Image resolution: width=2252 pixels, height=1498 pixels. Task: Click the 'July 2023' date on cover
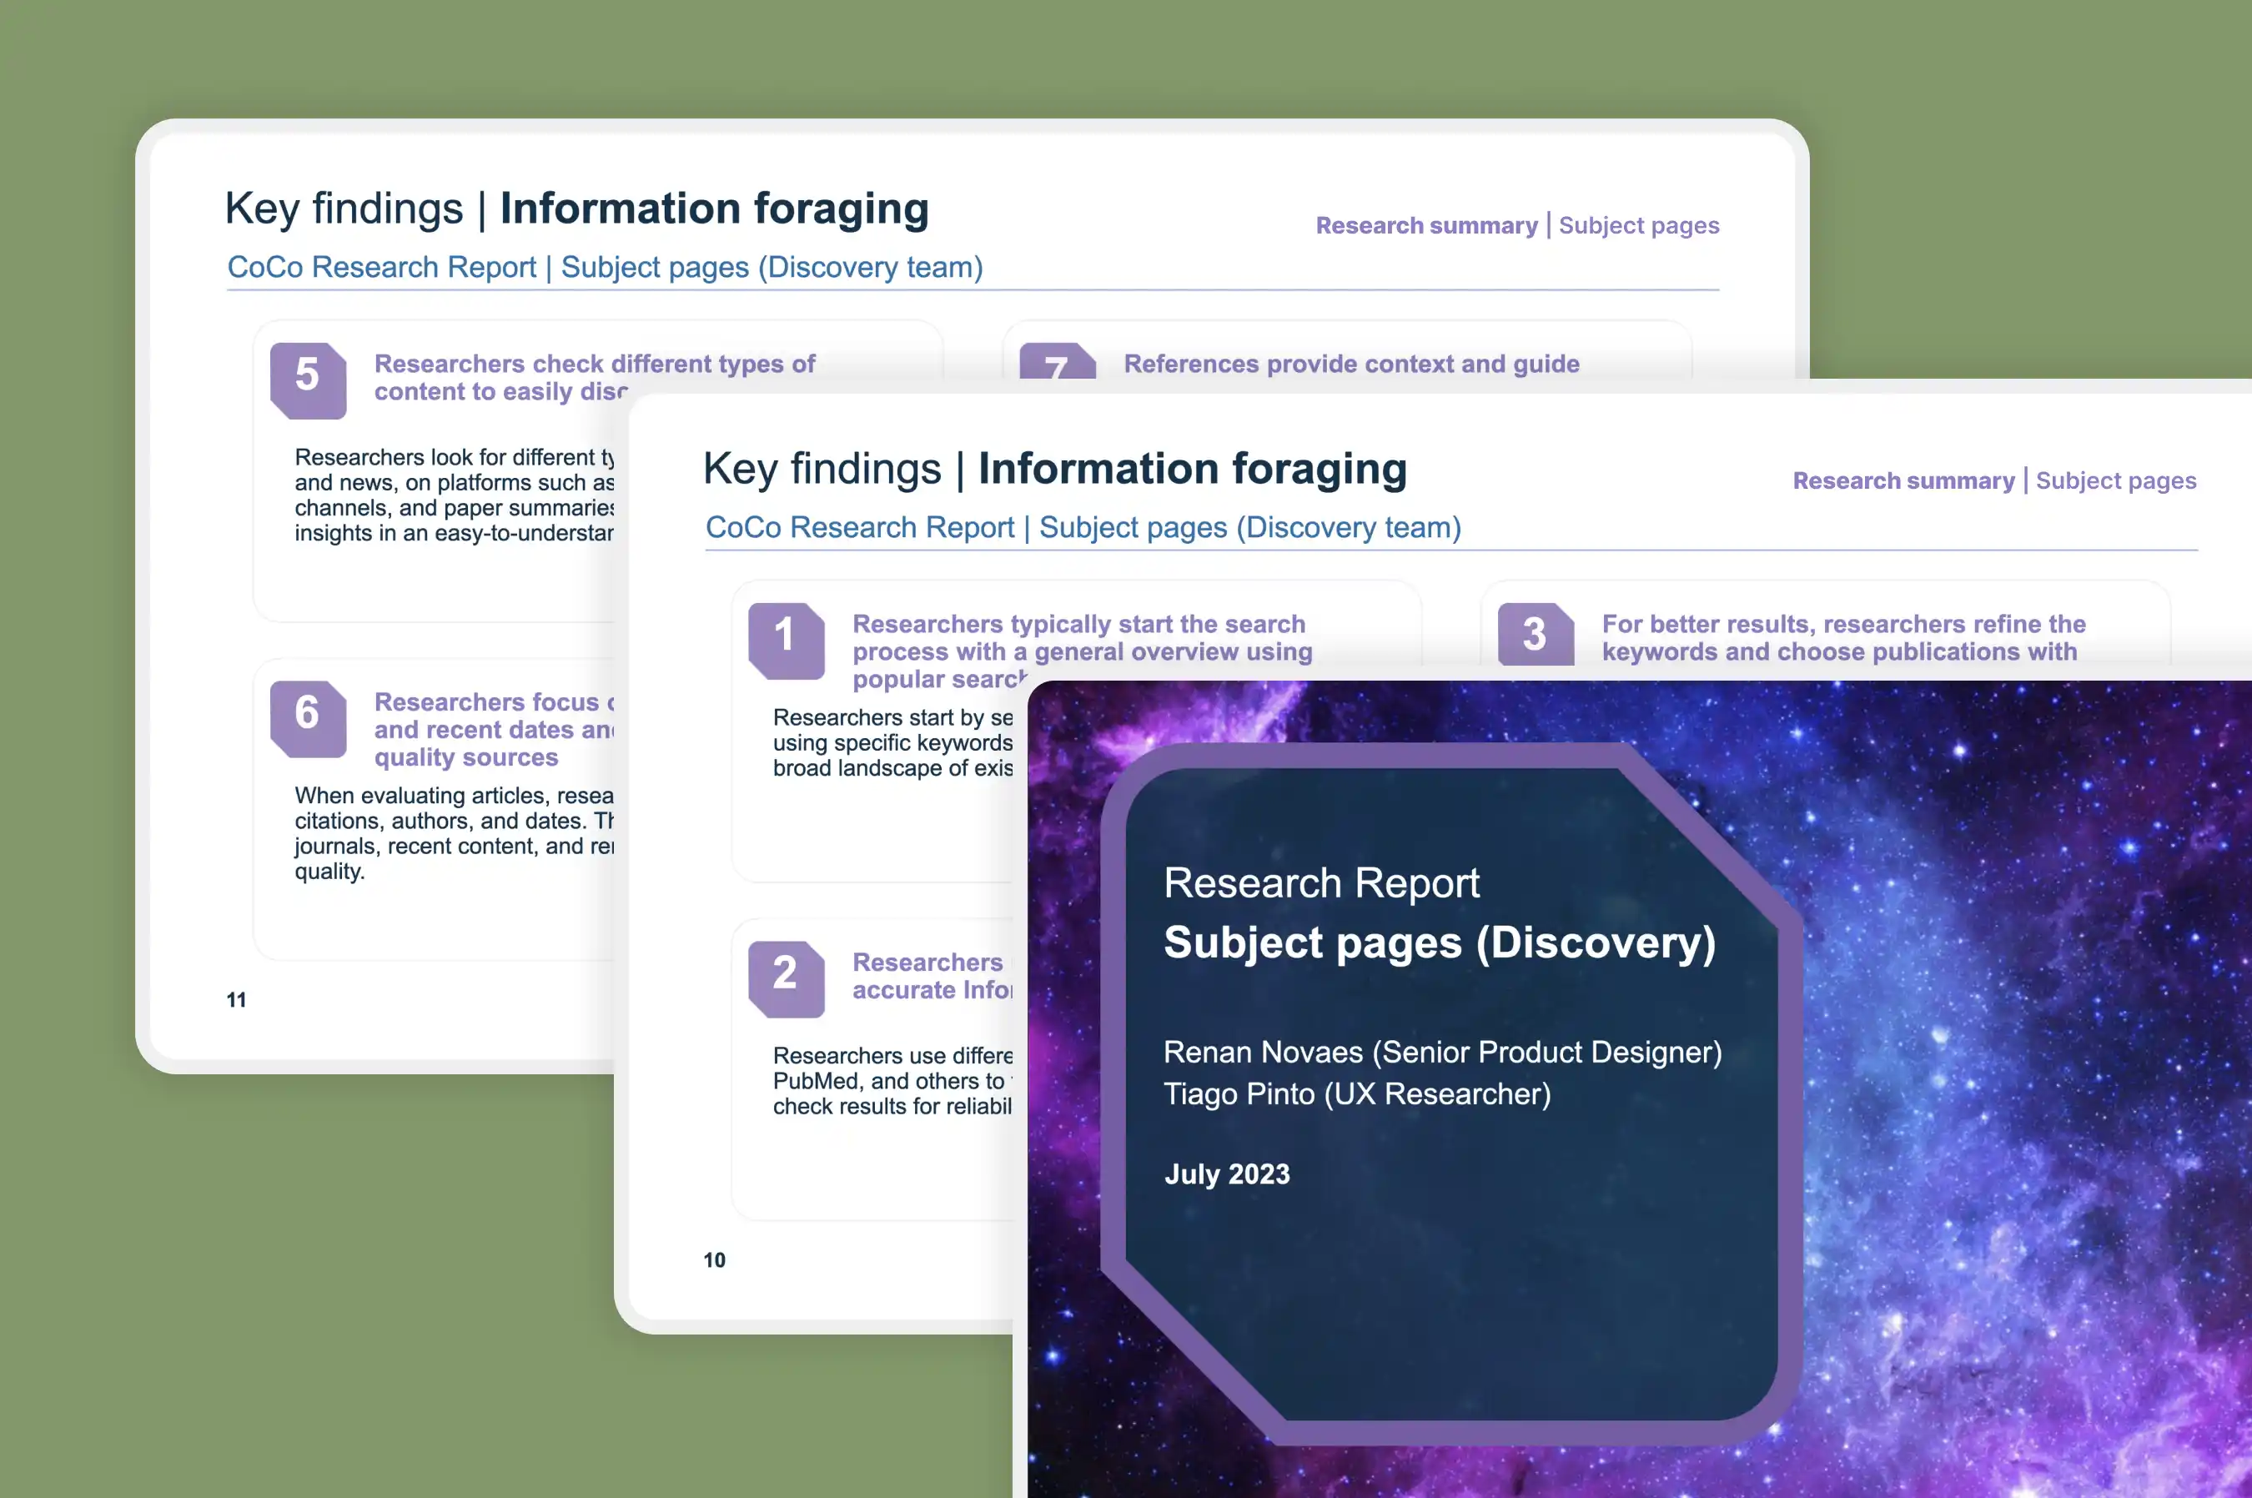[1227, 1174]
